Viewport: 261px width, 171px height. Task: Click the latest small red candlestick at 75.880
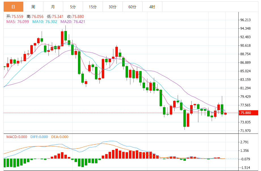[225, 114]
